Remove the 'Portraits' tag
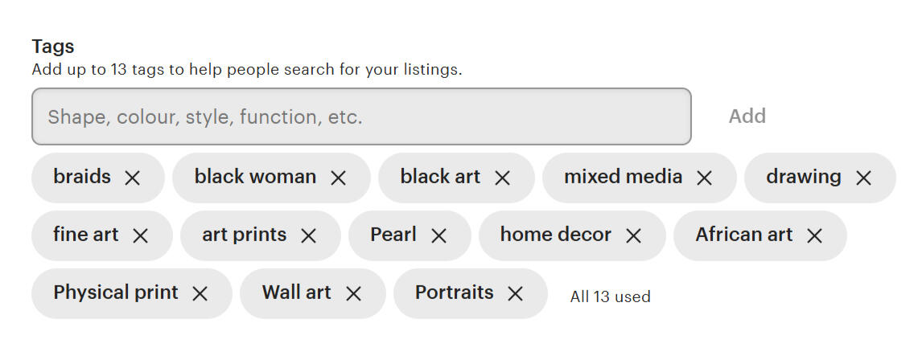The height and width of the screenshot is (360, 922). 516,294
